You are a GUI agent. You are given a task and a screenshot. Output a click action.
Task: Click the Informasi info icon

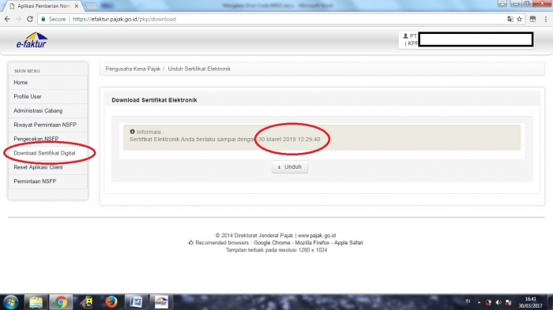point(132,132)
